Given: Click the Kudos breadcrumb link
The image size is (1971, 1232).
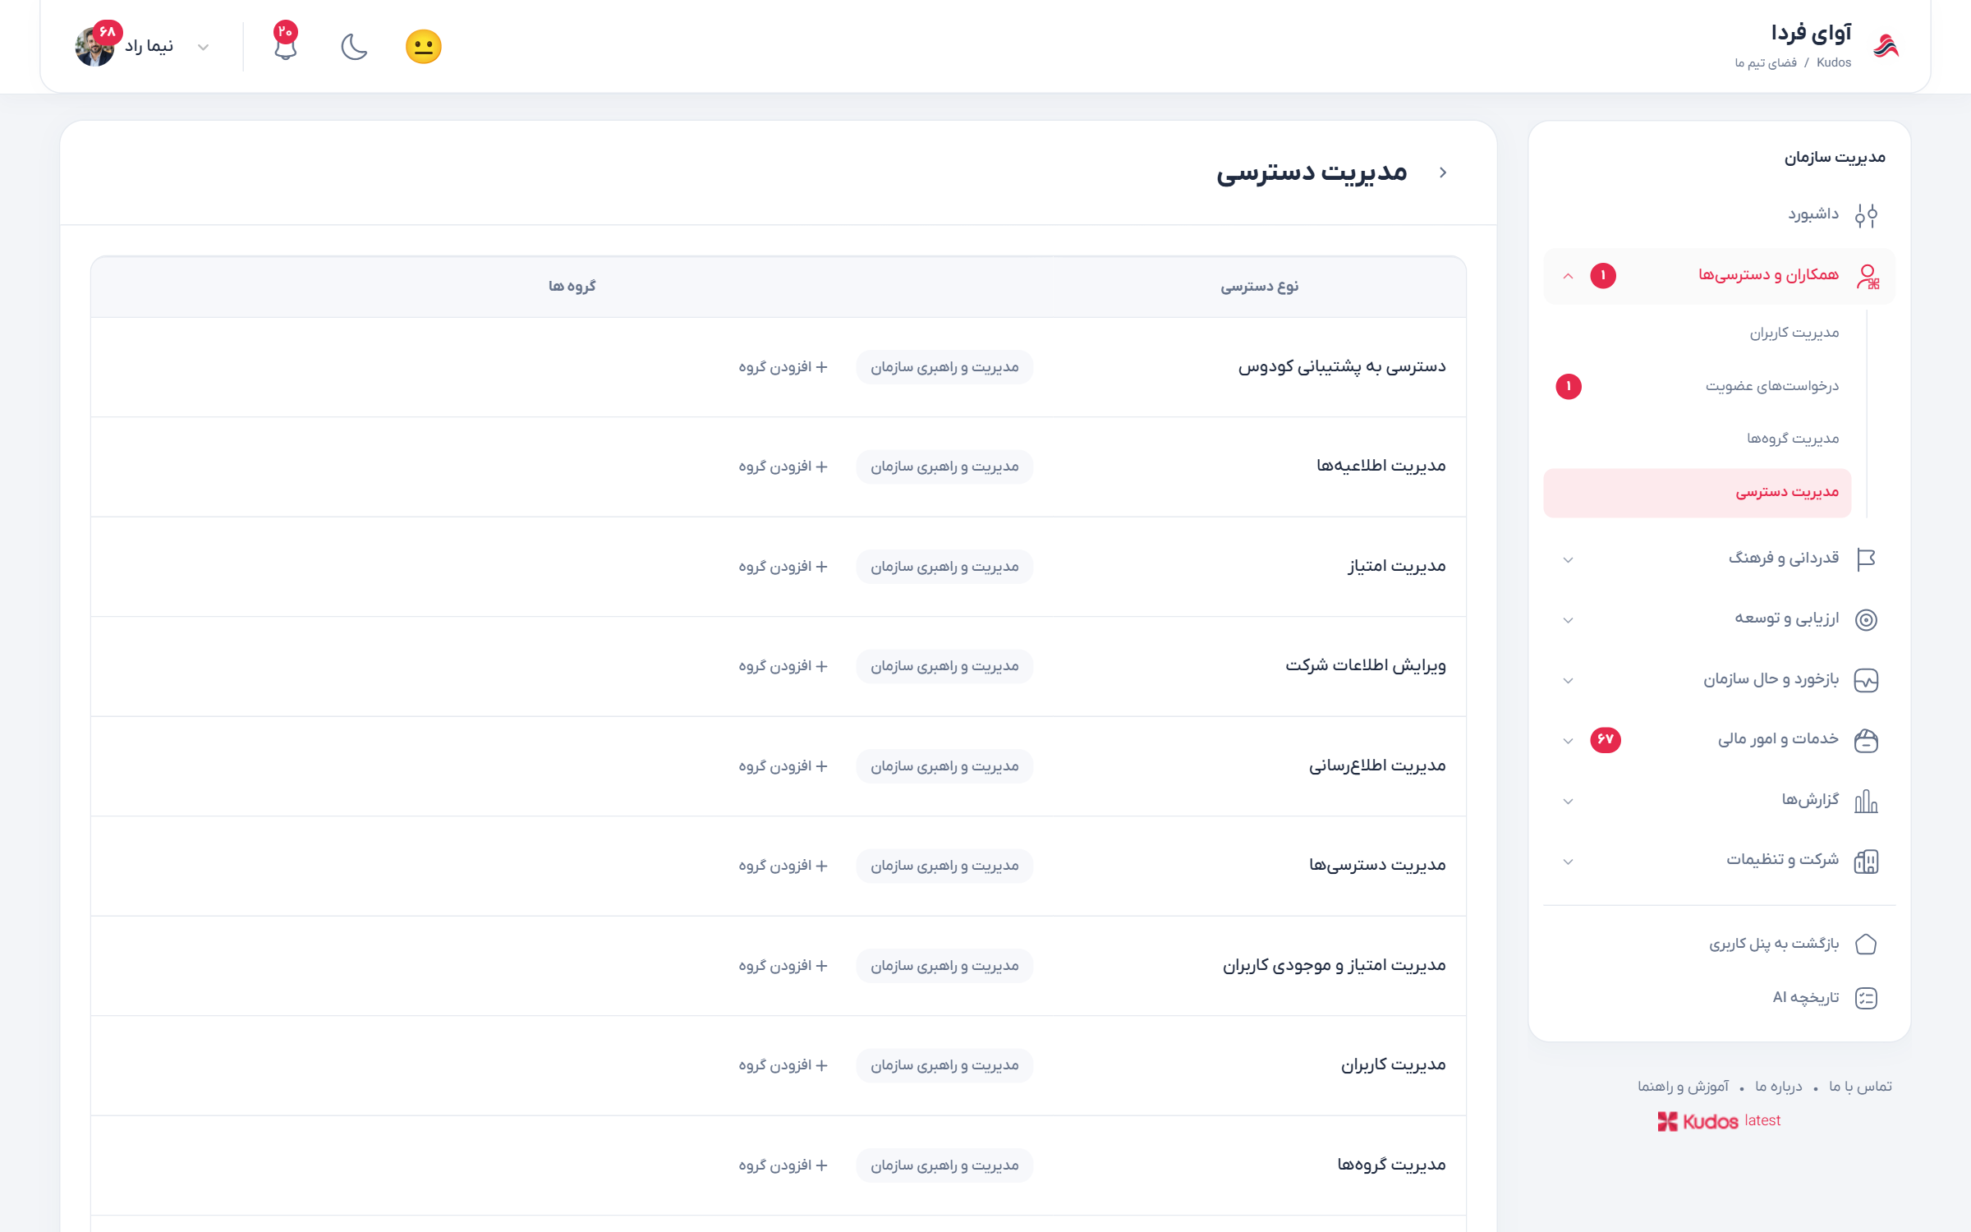Looking at the screenshot, I should click(1833, 62).
